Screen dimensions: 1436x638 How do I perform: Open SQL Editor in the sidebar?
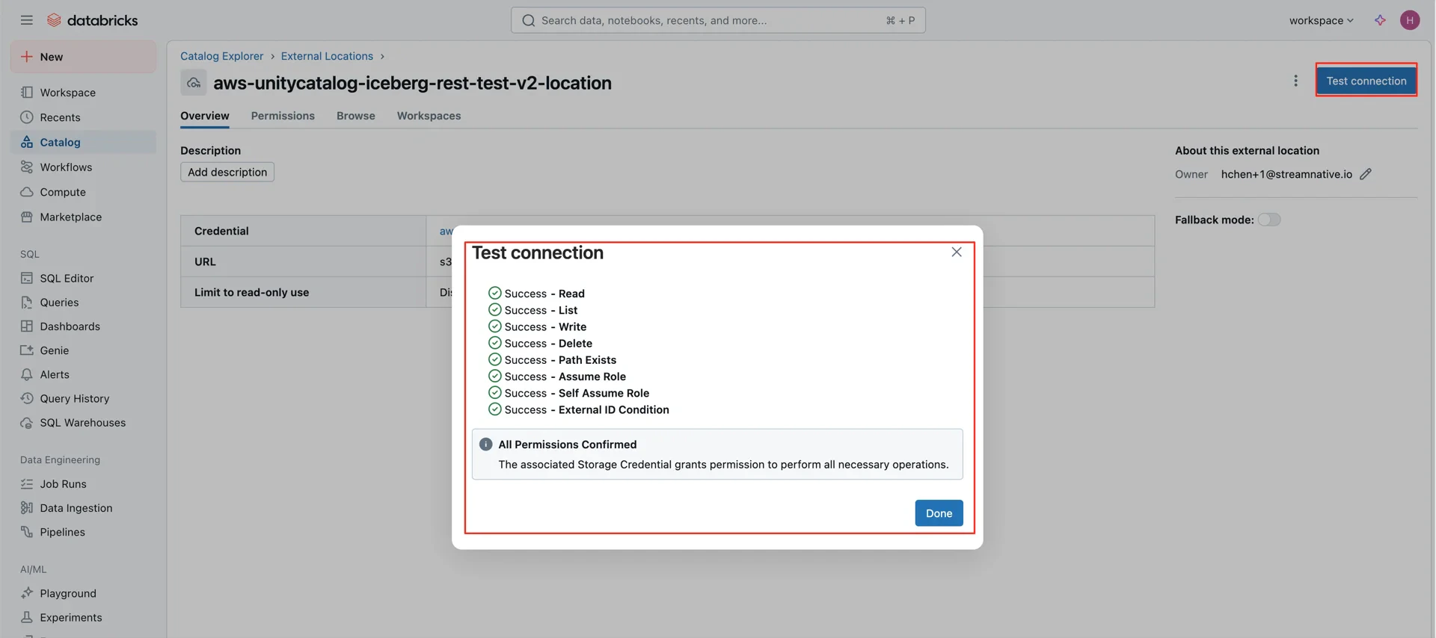point(83,278)
